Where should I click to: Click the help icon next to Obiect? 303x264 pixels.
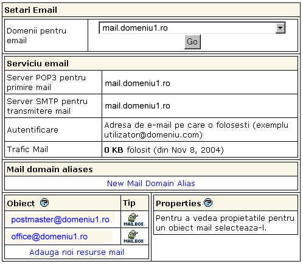(x=44, y=203)
